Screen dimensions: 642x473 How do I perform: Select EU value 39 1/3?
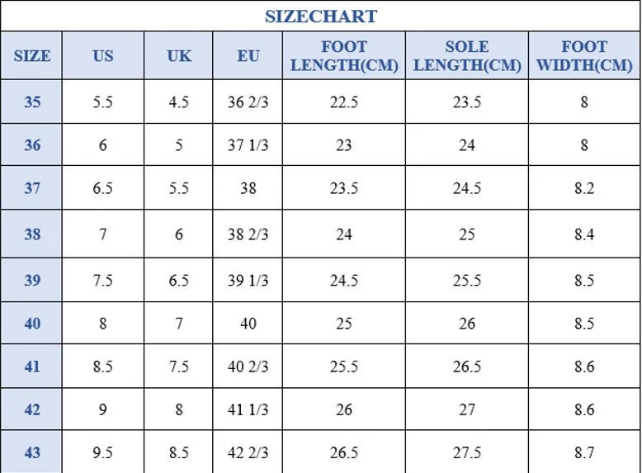click(248, 281)
